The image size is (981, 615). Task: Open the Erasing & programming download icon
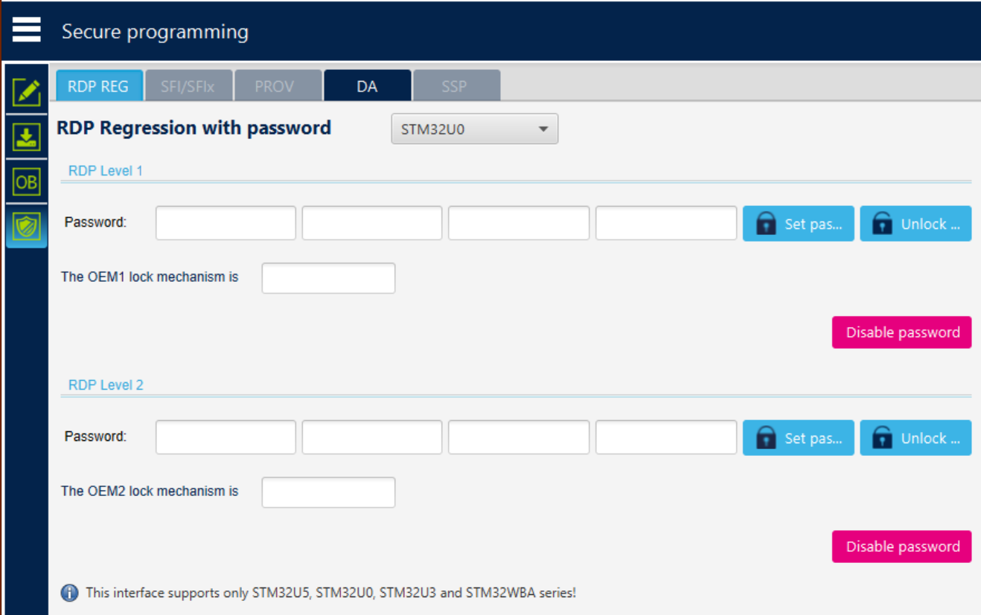coord(25,137)
